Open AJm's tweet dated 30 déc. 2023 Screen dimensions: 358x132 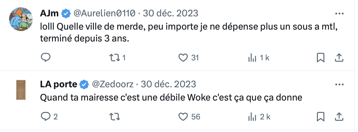pos(171,14)
